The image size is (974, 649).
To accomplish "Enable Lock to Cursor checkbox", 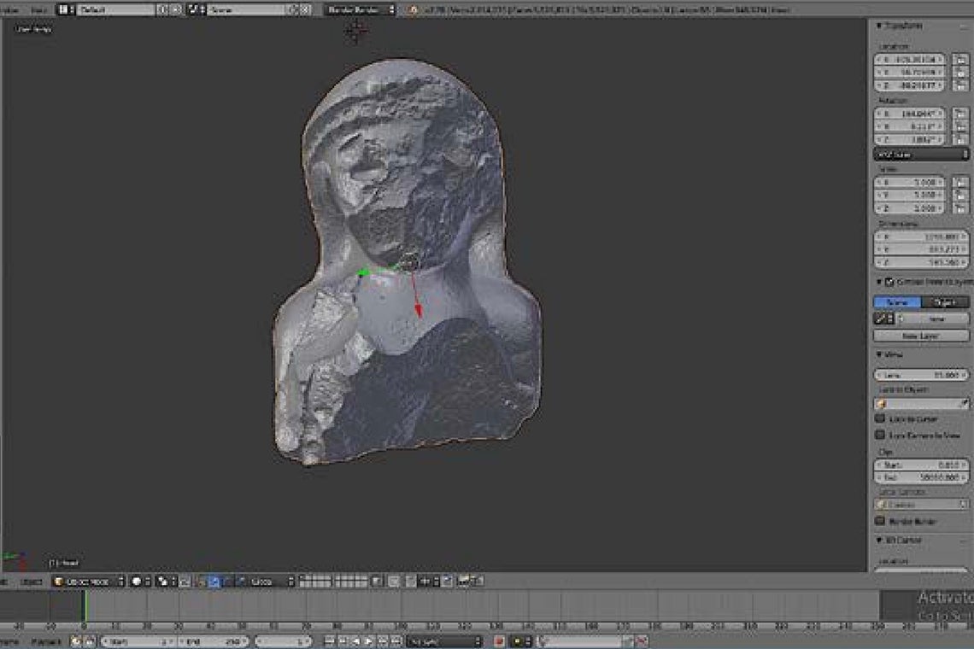I will click(x=880, y=419).
